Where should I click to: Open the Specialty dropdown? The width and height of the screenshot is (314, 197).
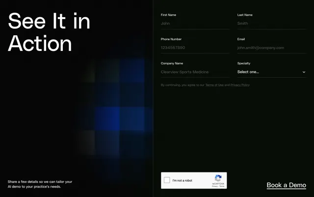[272, 72]
